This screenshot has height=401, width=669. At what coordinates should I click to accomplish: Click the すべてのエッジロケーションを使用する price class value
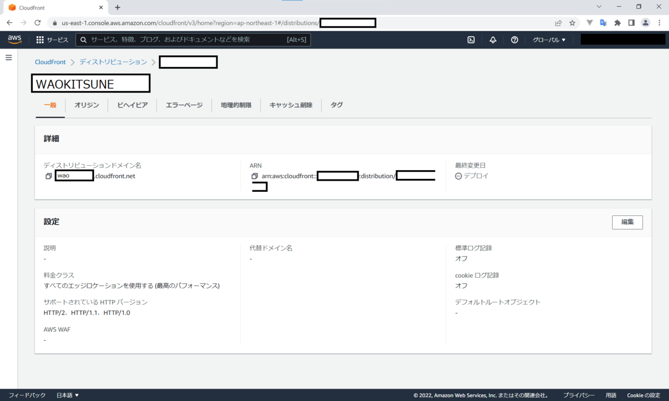[x=132, y=286]
